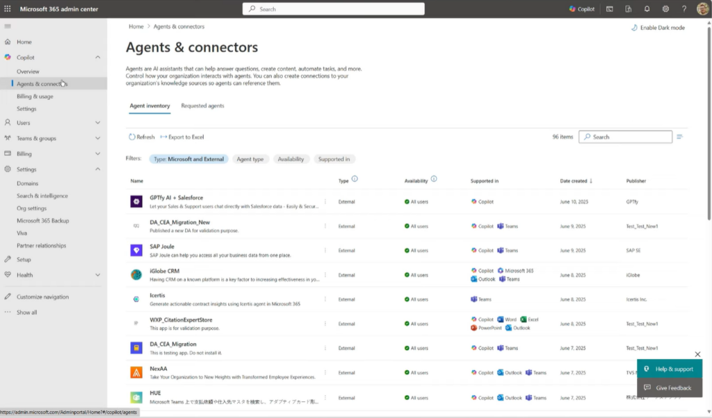Expand the Billing navigation section
Viewport: 712px width, 418px height.
point(97,153)
